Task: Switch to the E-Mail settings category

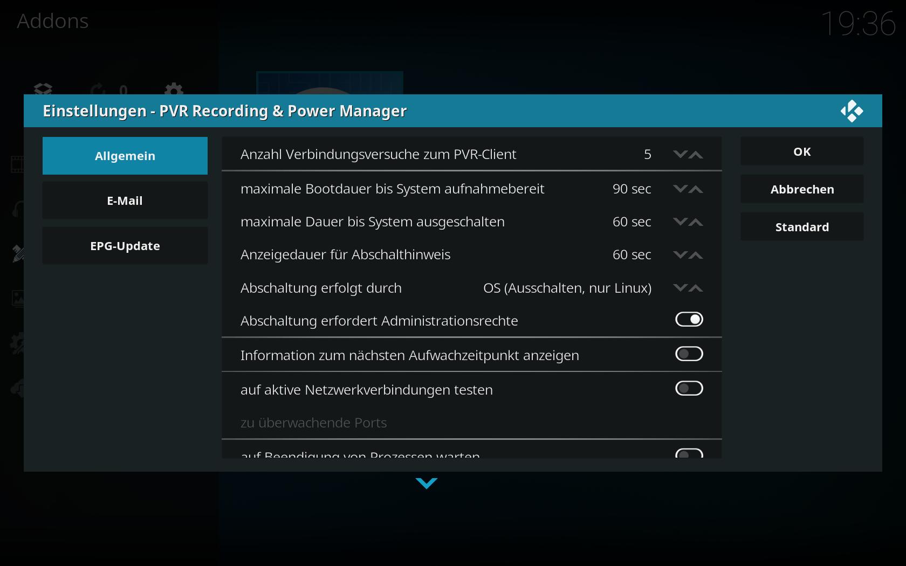Action: pos(125,201)
